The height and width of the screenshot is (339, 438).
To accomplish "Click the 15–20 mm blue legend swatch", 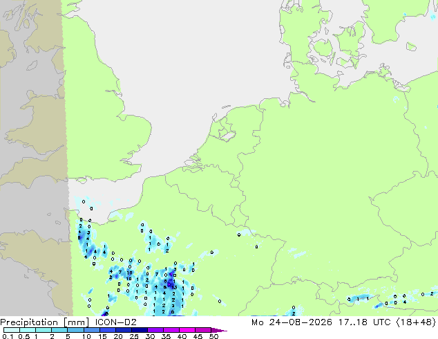I will tap(107, 330).
